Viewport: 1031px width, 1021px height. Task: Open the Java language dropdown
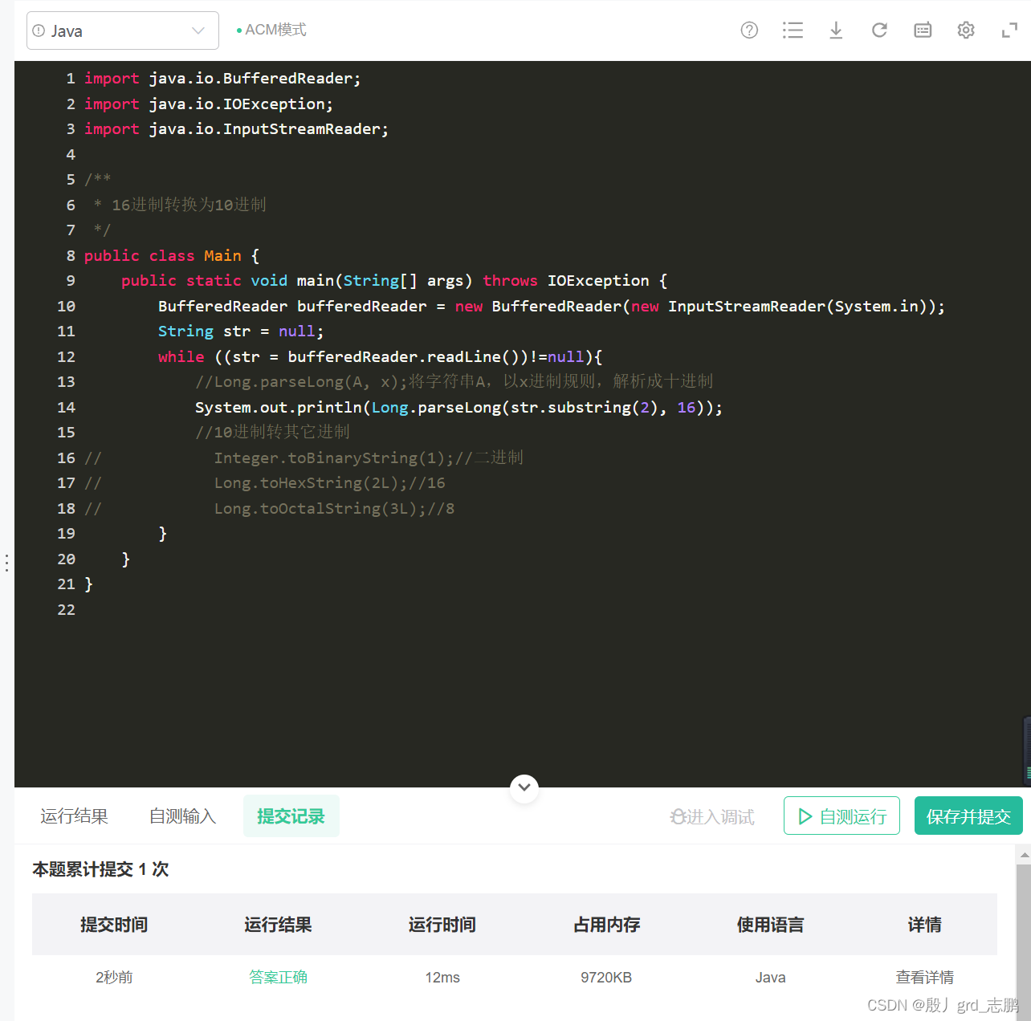pos(122,31)
